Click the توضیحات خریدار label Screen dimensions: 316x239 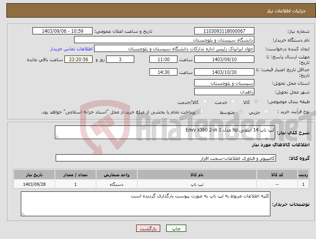[x=291, y=204]
